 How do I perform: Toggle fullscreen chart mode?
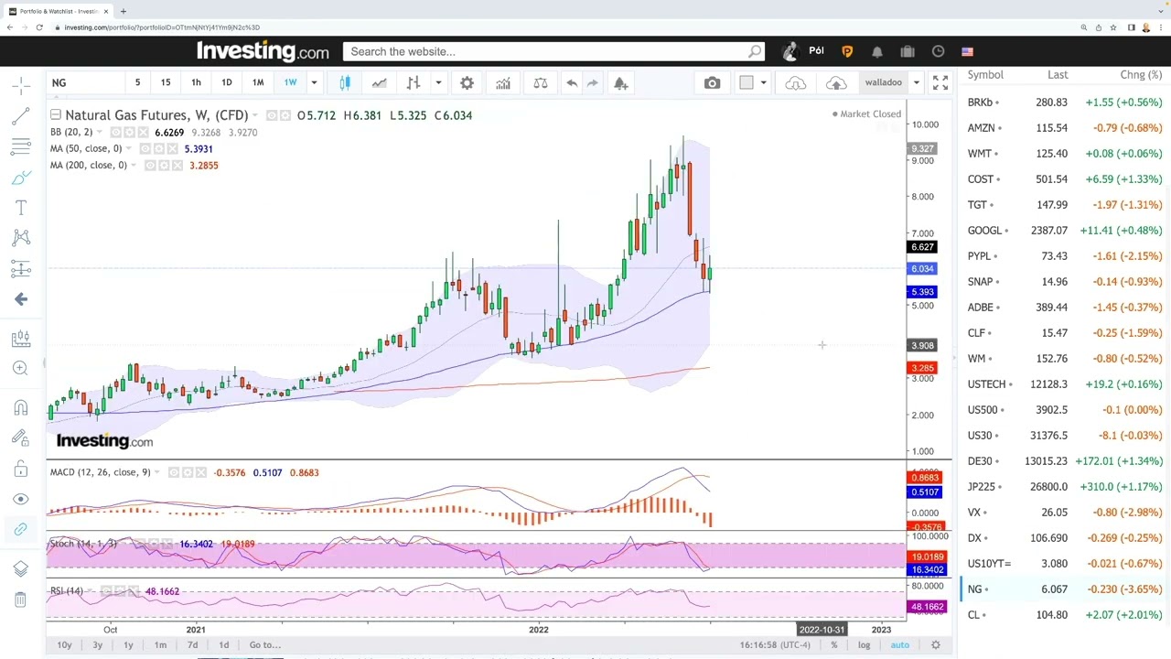pyautogui.click(x=940, y=83)
